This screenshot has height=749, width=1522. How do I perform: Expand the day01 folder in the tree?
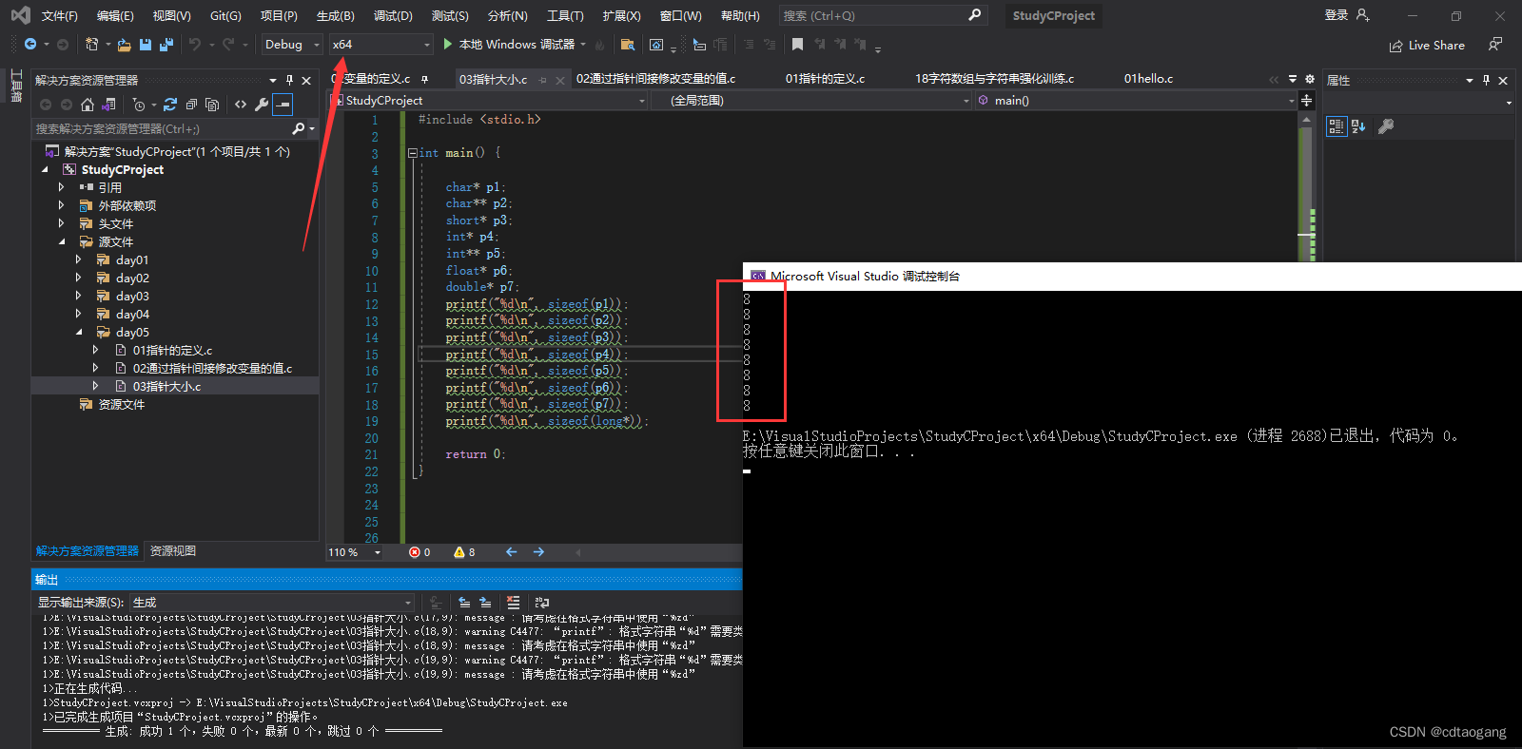tap(79, 259)
